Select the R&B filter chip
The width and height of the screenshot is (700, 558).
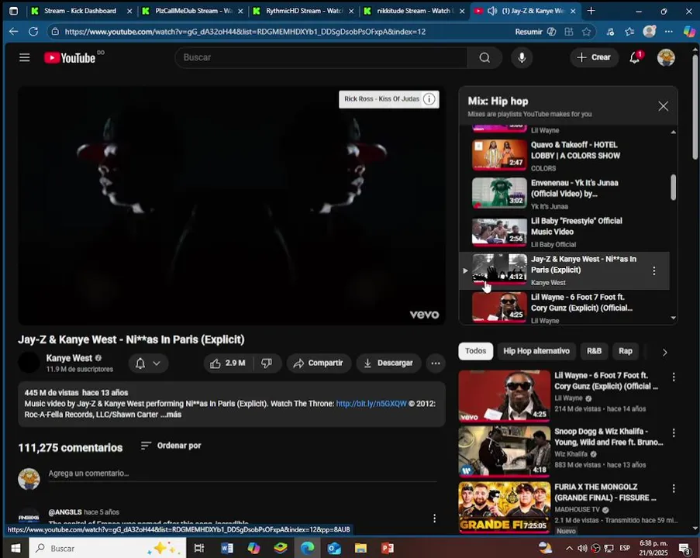[x=594, y=351]
